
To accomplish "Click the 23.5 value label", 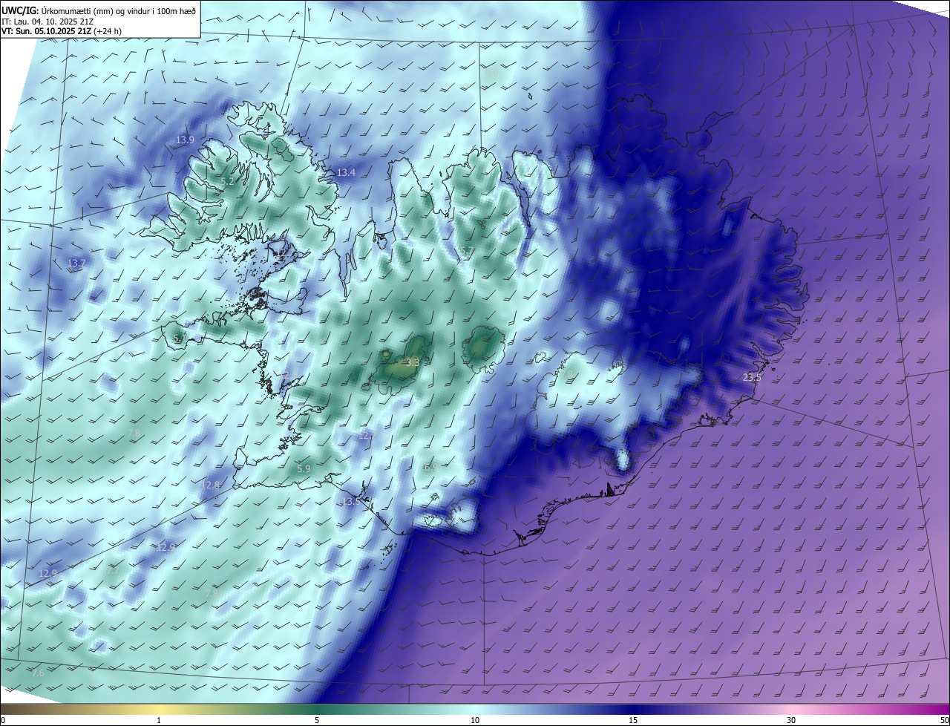I will [752, 377].
